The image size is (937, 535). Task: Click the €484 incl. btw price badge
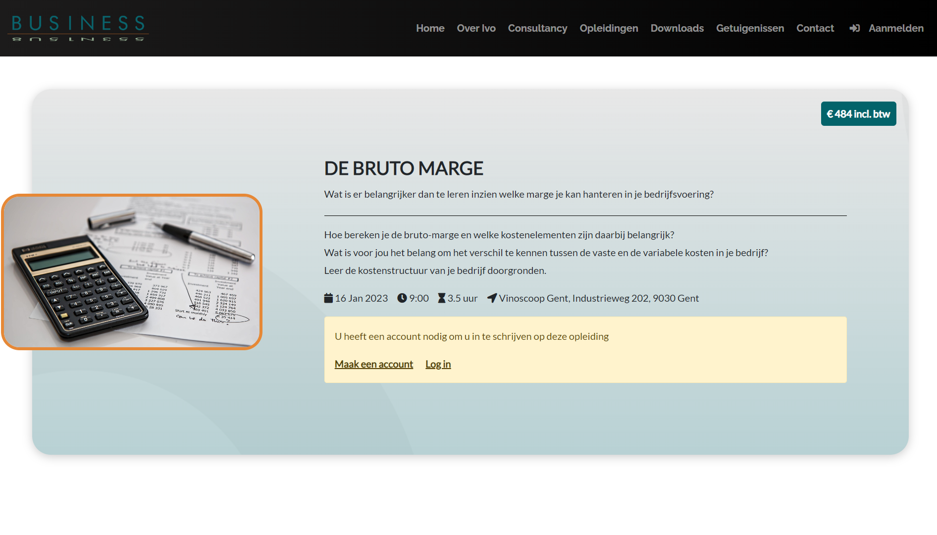coord(858,114)
